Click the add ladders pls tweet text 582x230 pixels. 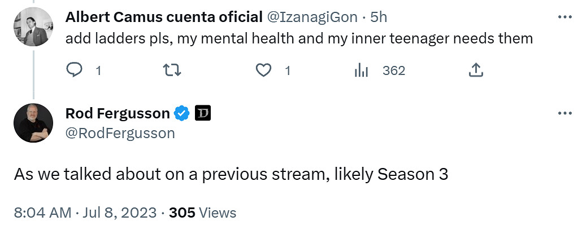click(x=299, y=38)
